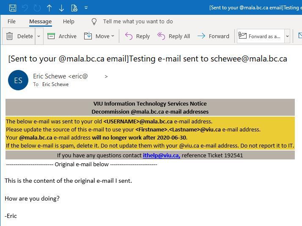Go to previous item with up arrow
The width and height of the screenshot is (302, 226).
[x=49, y=8]
